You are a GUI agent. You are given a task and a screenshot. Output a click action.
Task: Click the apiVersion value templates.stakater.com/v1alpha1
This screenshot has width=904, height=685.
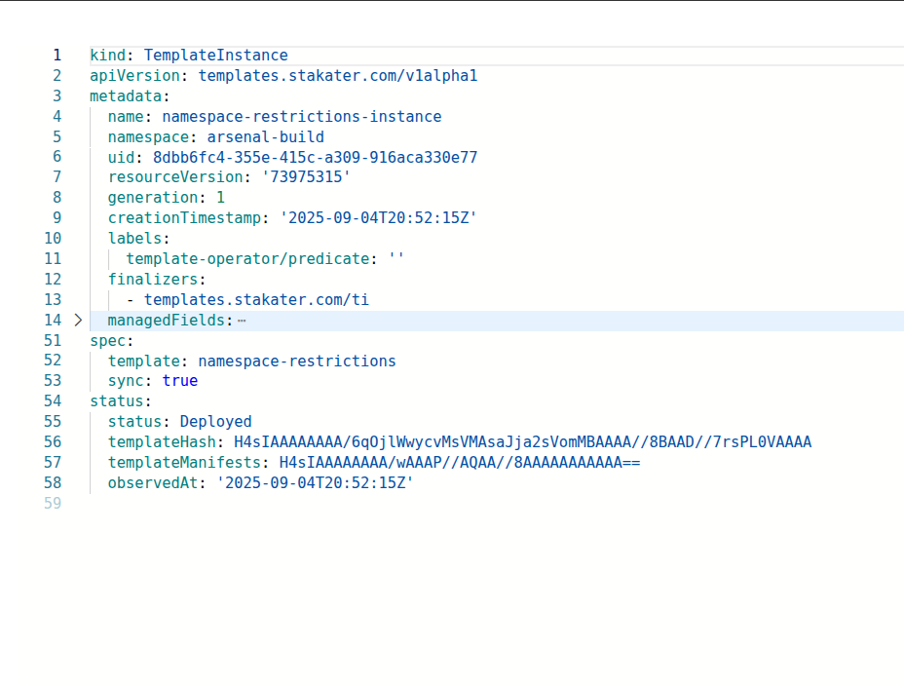pos(338,75)
